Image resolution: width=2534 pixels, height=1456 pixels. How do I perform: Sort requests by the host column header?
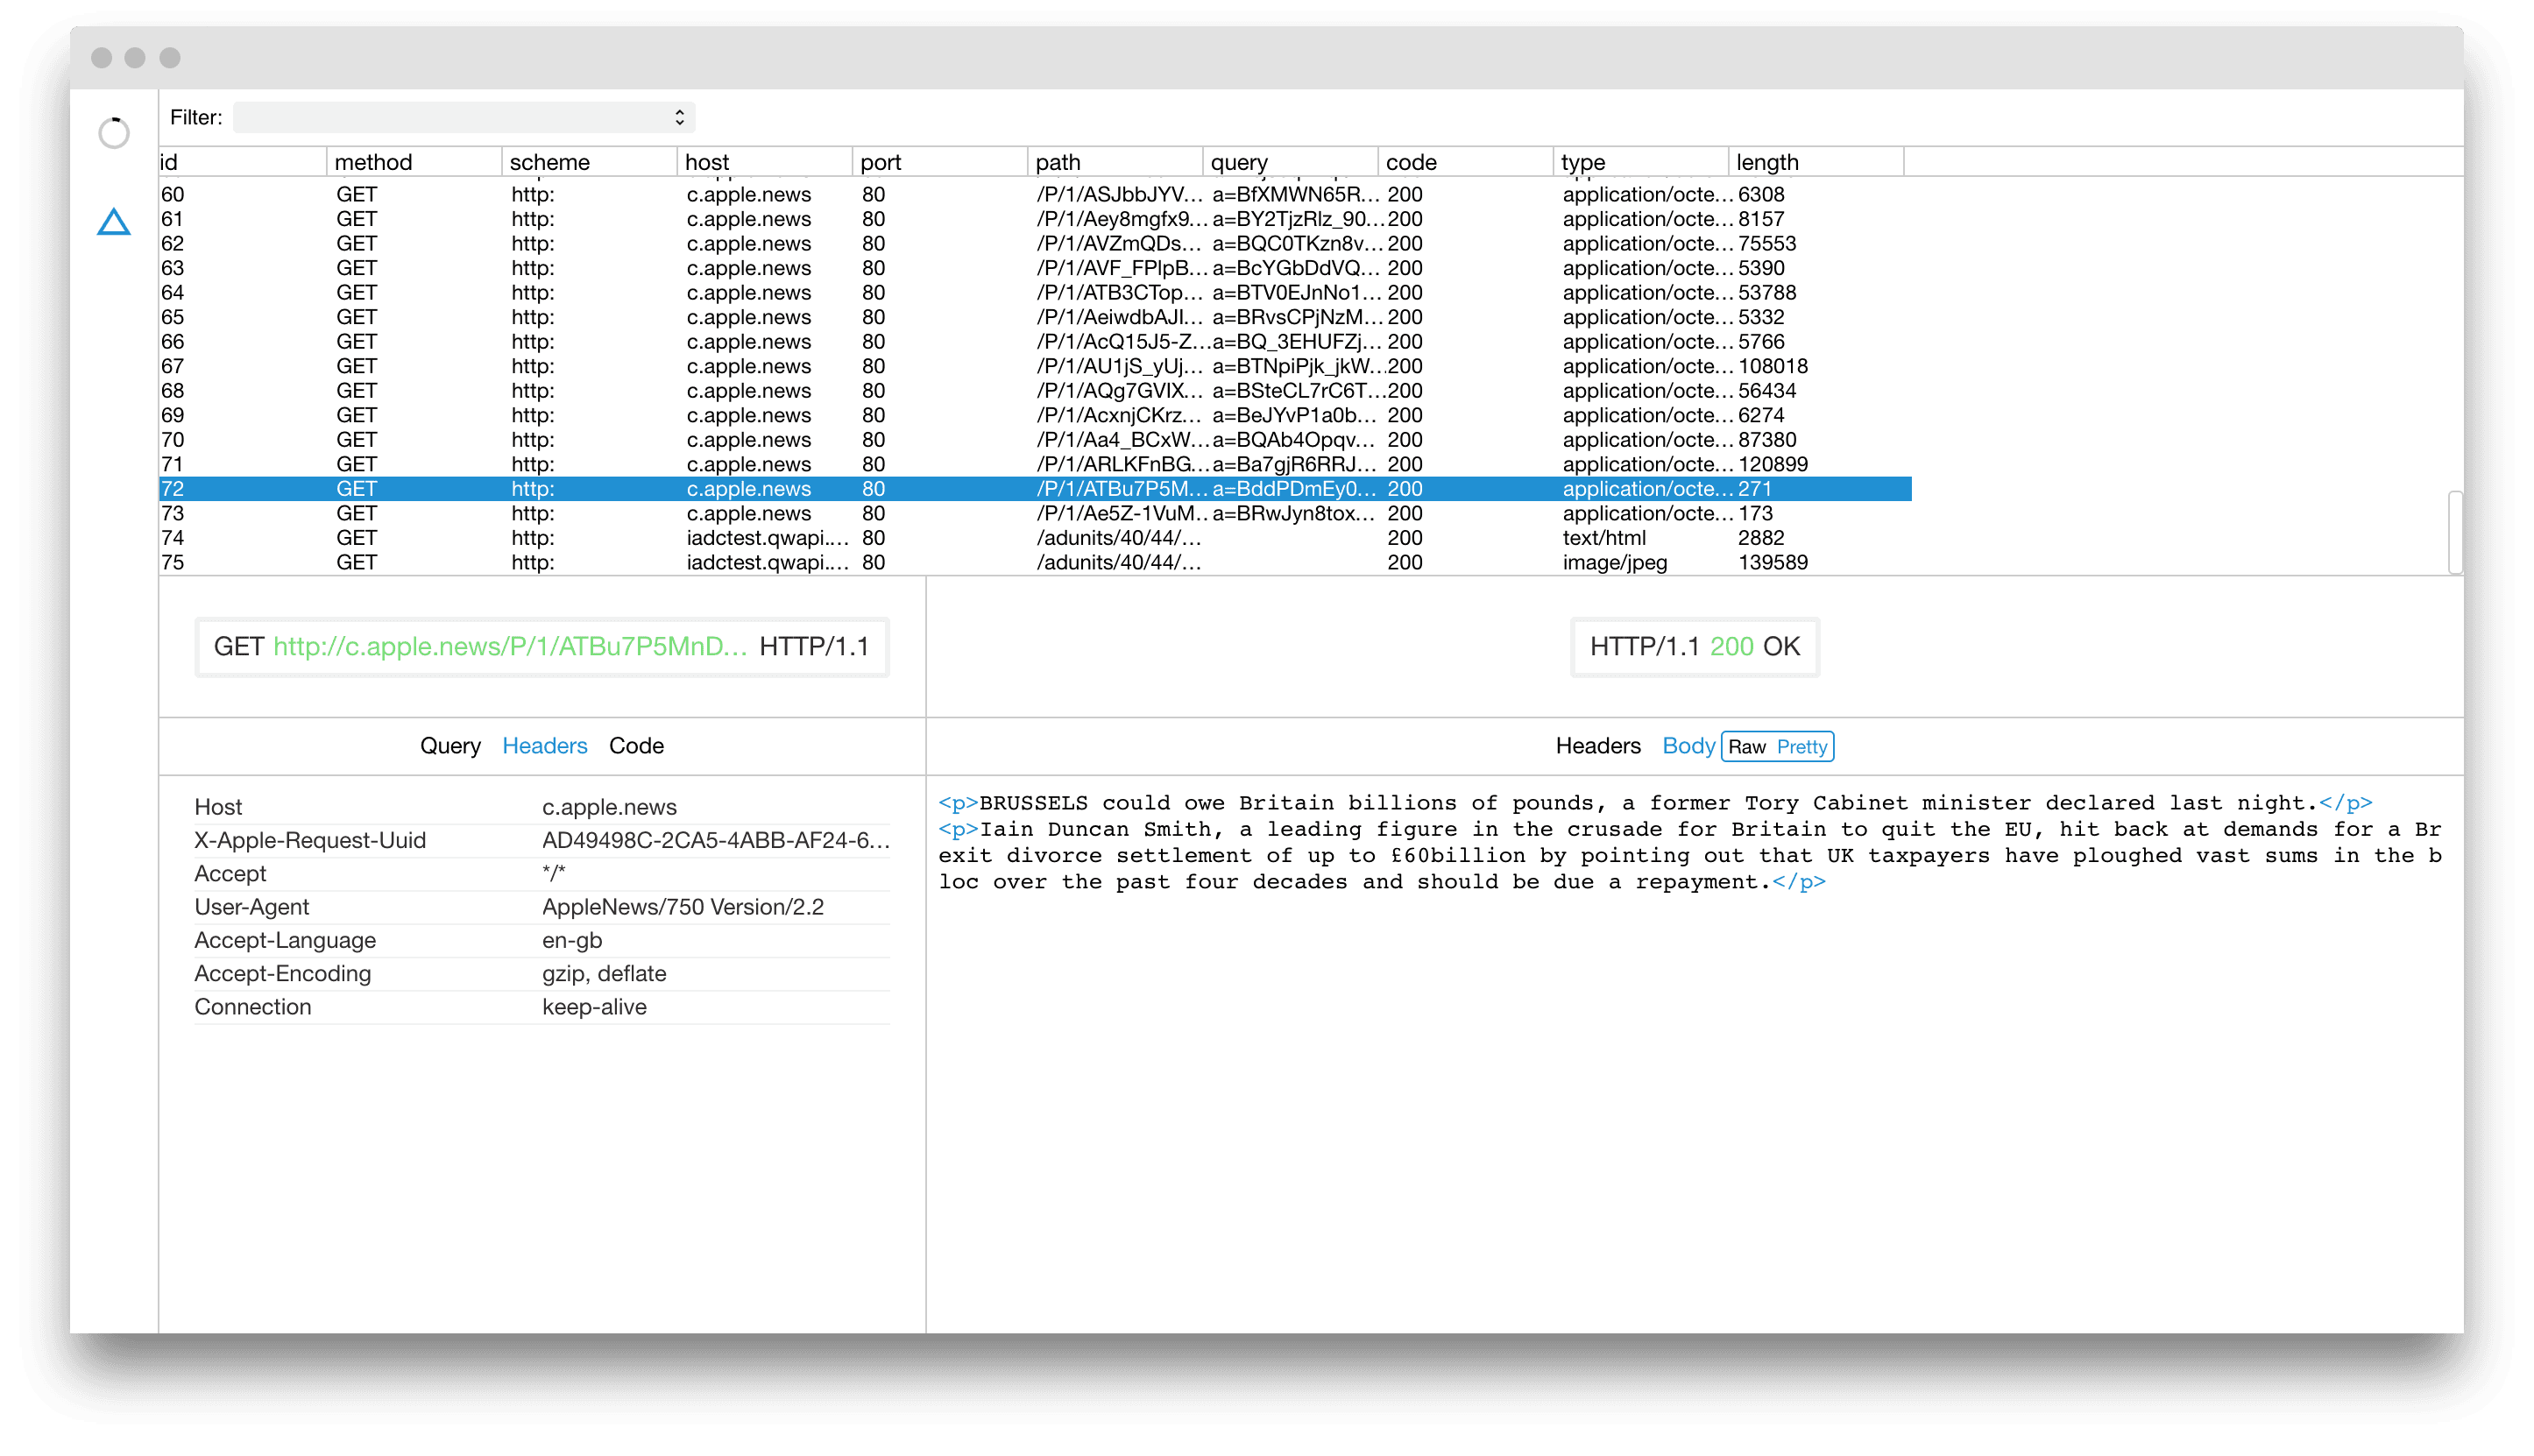click(764, 162)
